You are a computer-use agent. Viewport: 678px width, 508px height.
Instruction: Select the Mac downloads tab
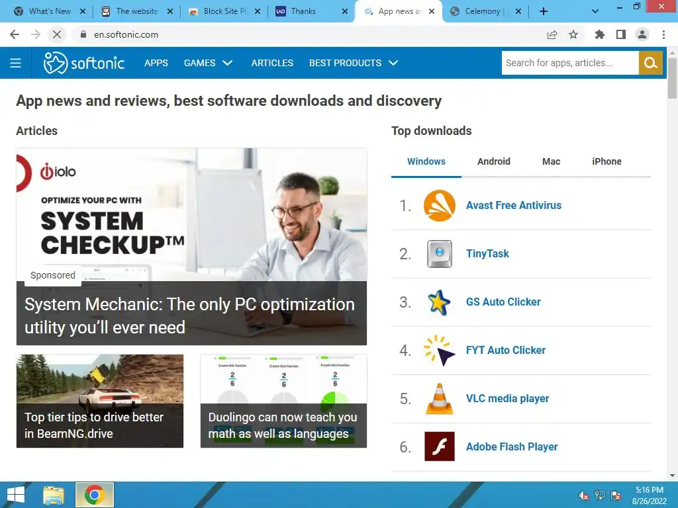pyautogui.click(x=552, y=161)
